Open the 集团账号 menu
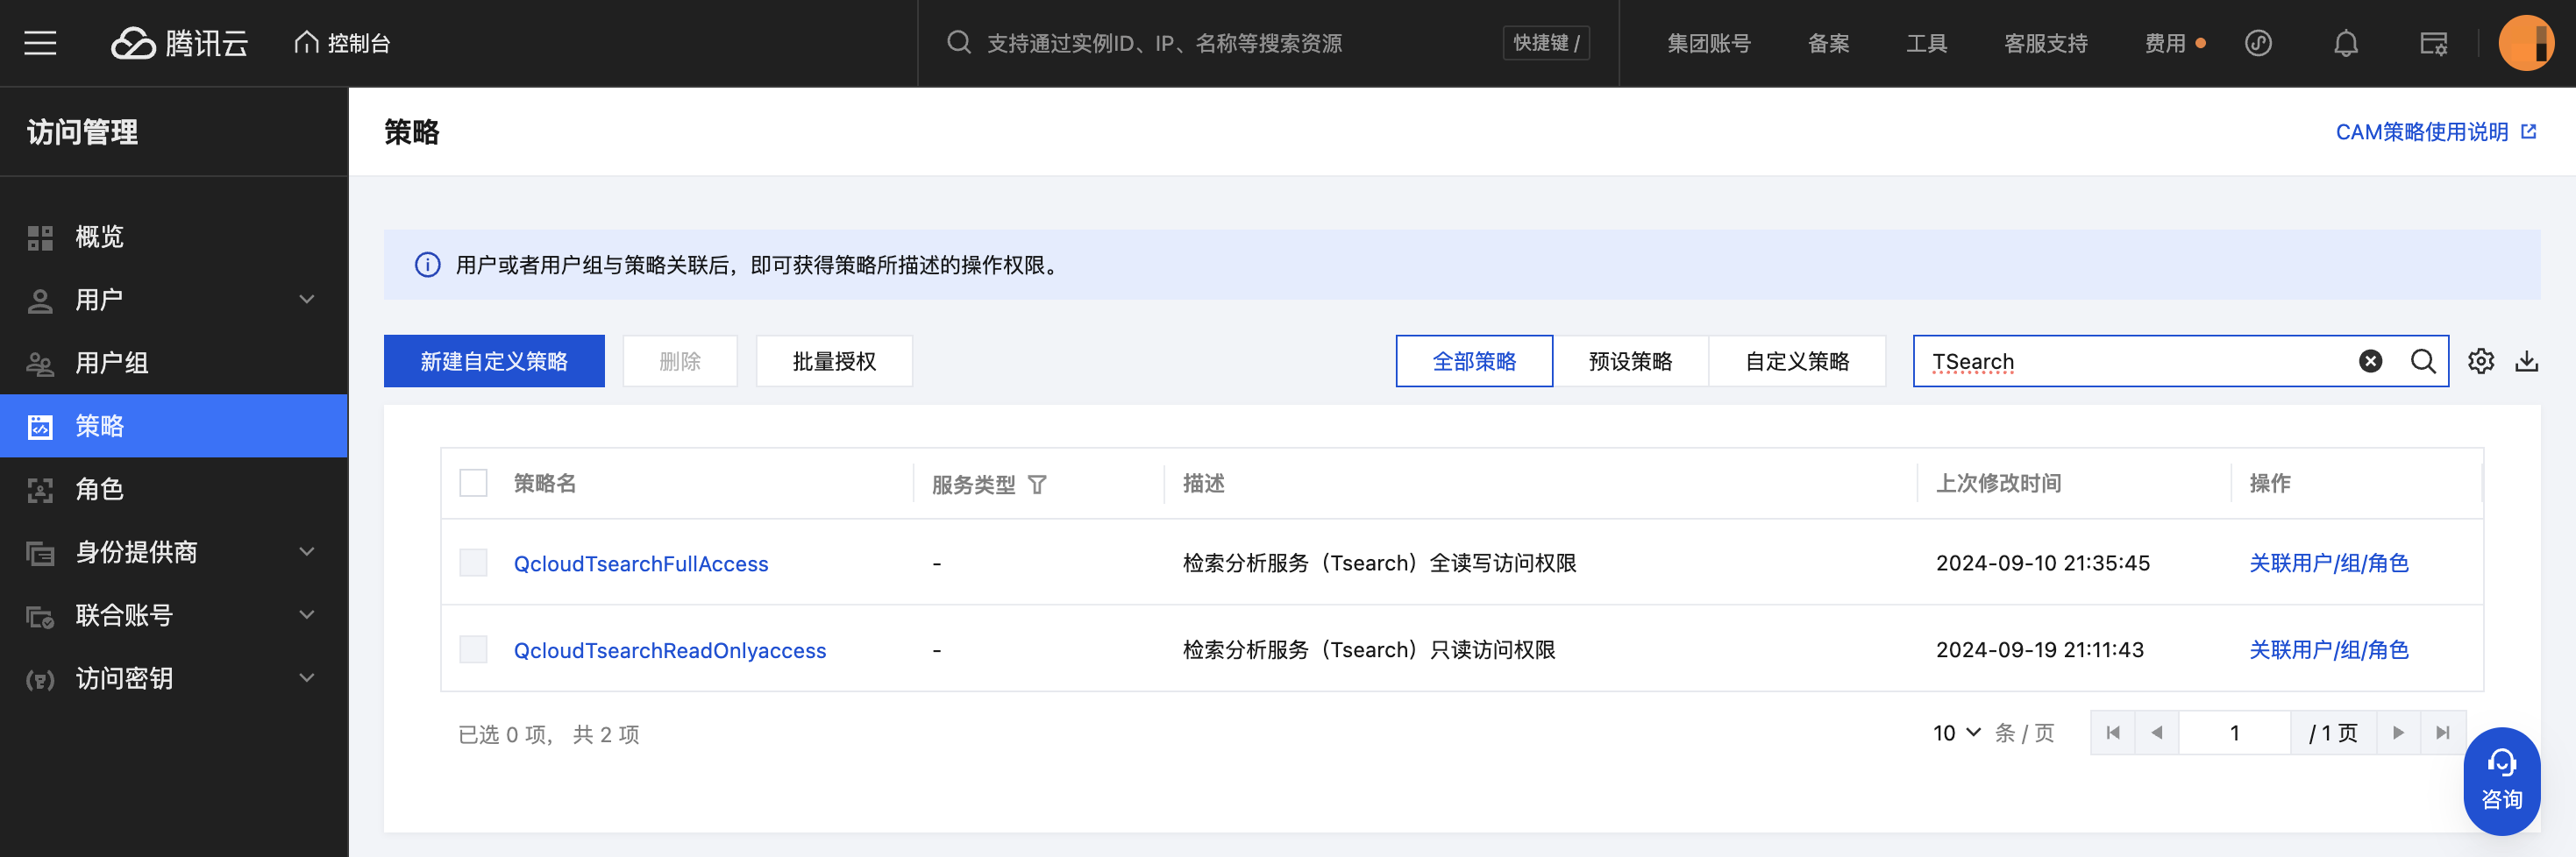Screen dimensions: 2576x857 pos(1708,43)
